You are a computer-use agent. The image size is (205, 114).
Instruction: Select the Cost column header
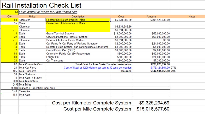(x=121, y=16)
